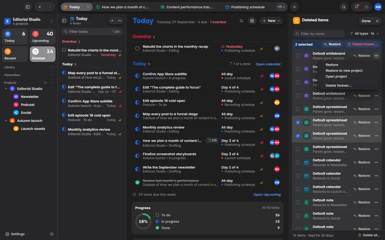Add task with plus in the Today list header
385x240 pixels.
(x=112, y=21)
